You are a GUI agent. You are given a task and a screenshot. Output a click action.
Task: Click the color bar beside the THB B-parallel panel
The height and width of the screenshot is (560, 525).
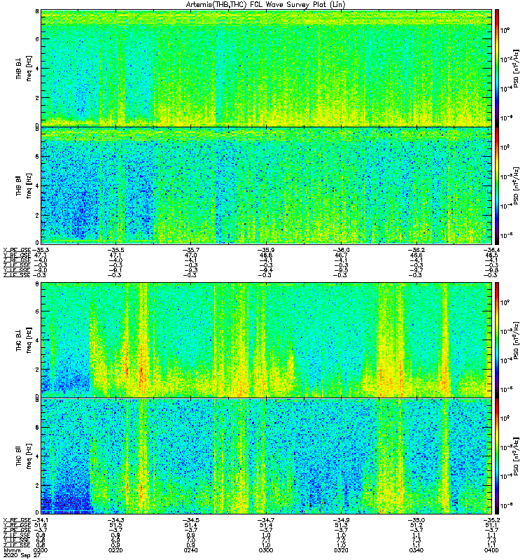(x=497, y=185)
